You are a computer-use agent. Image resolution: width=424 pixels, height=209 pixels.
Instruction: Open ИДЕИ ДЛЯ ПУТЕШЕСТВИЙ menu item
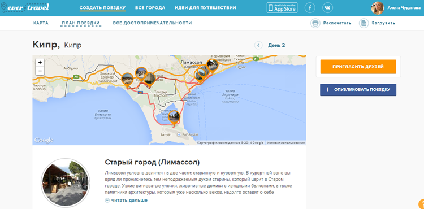coord(205,8)
